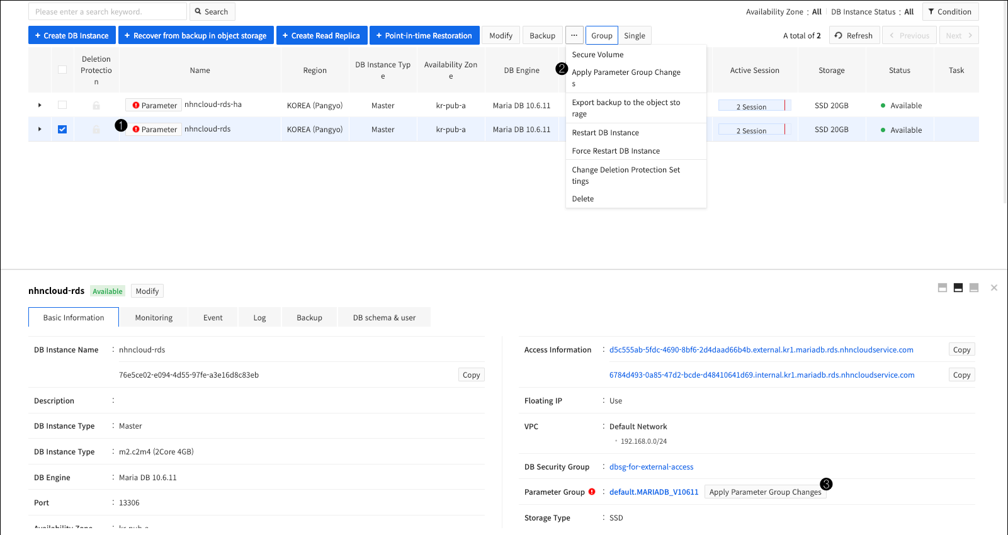Screen dimensions: 1008x535
Task: Select Force Restart DB Instance menu entry
Action: [x=636, y=151]
